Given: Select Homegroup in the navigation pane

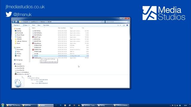Looking at the screenshot, I should pos(19,60).
